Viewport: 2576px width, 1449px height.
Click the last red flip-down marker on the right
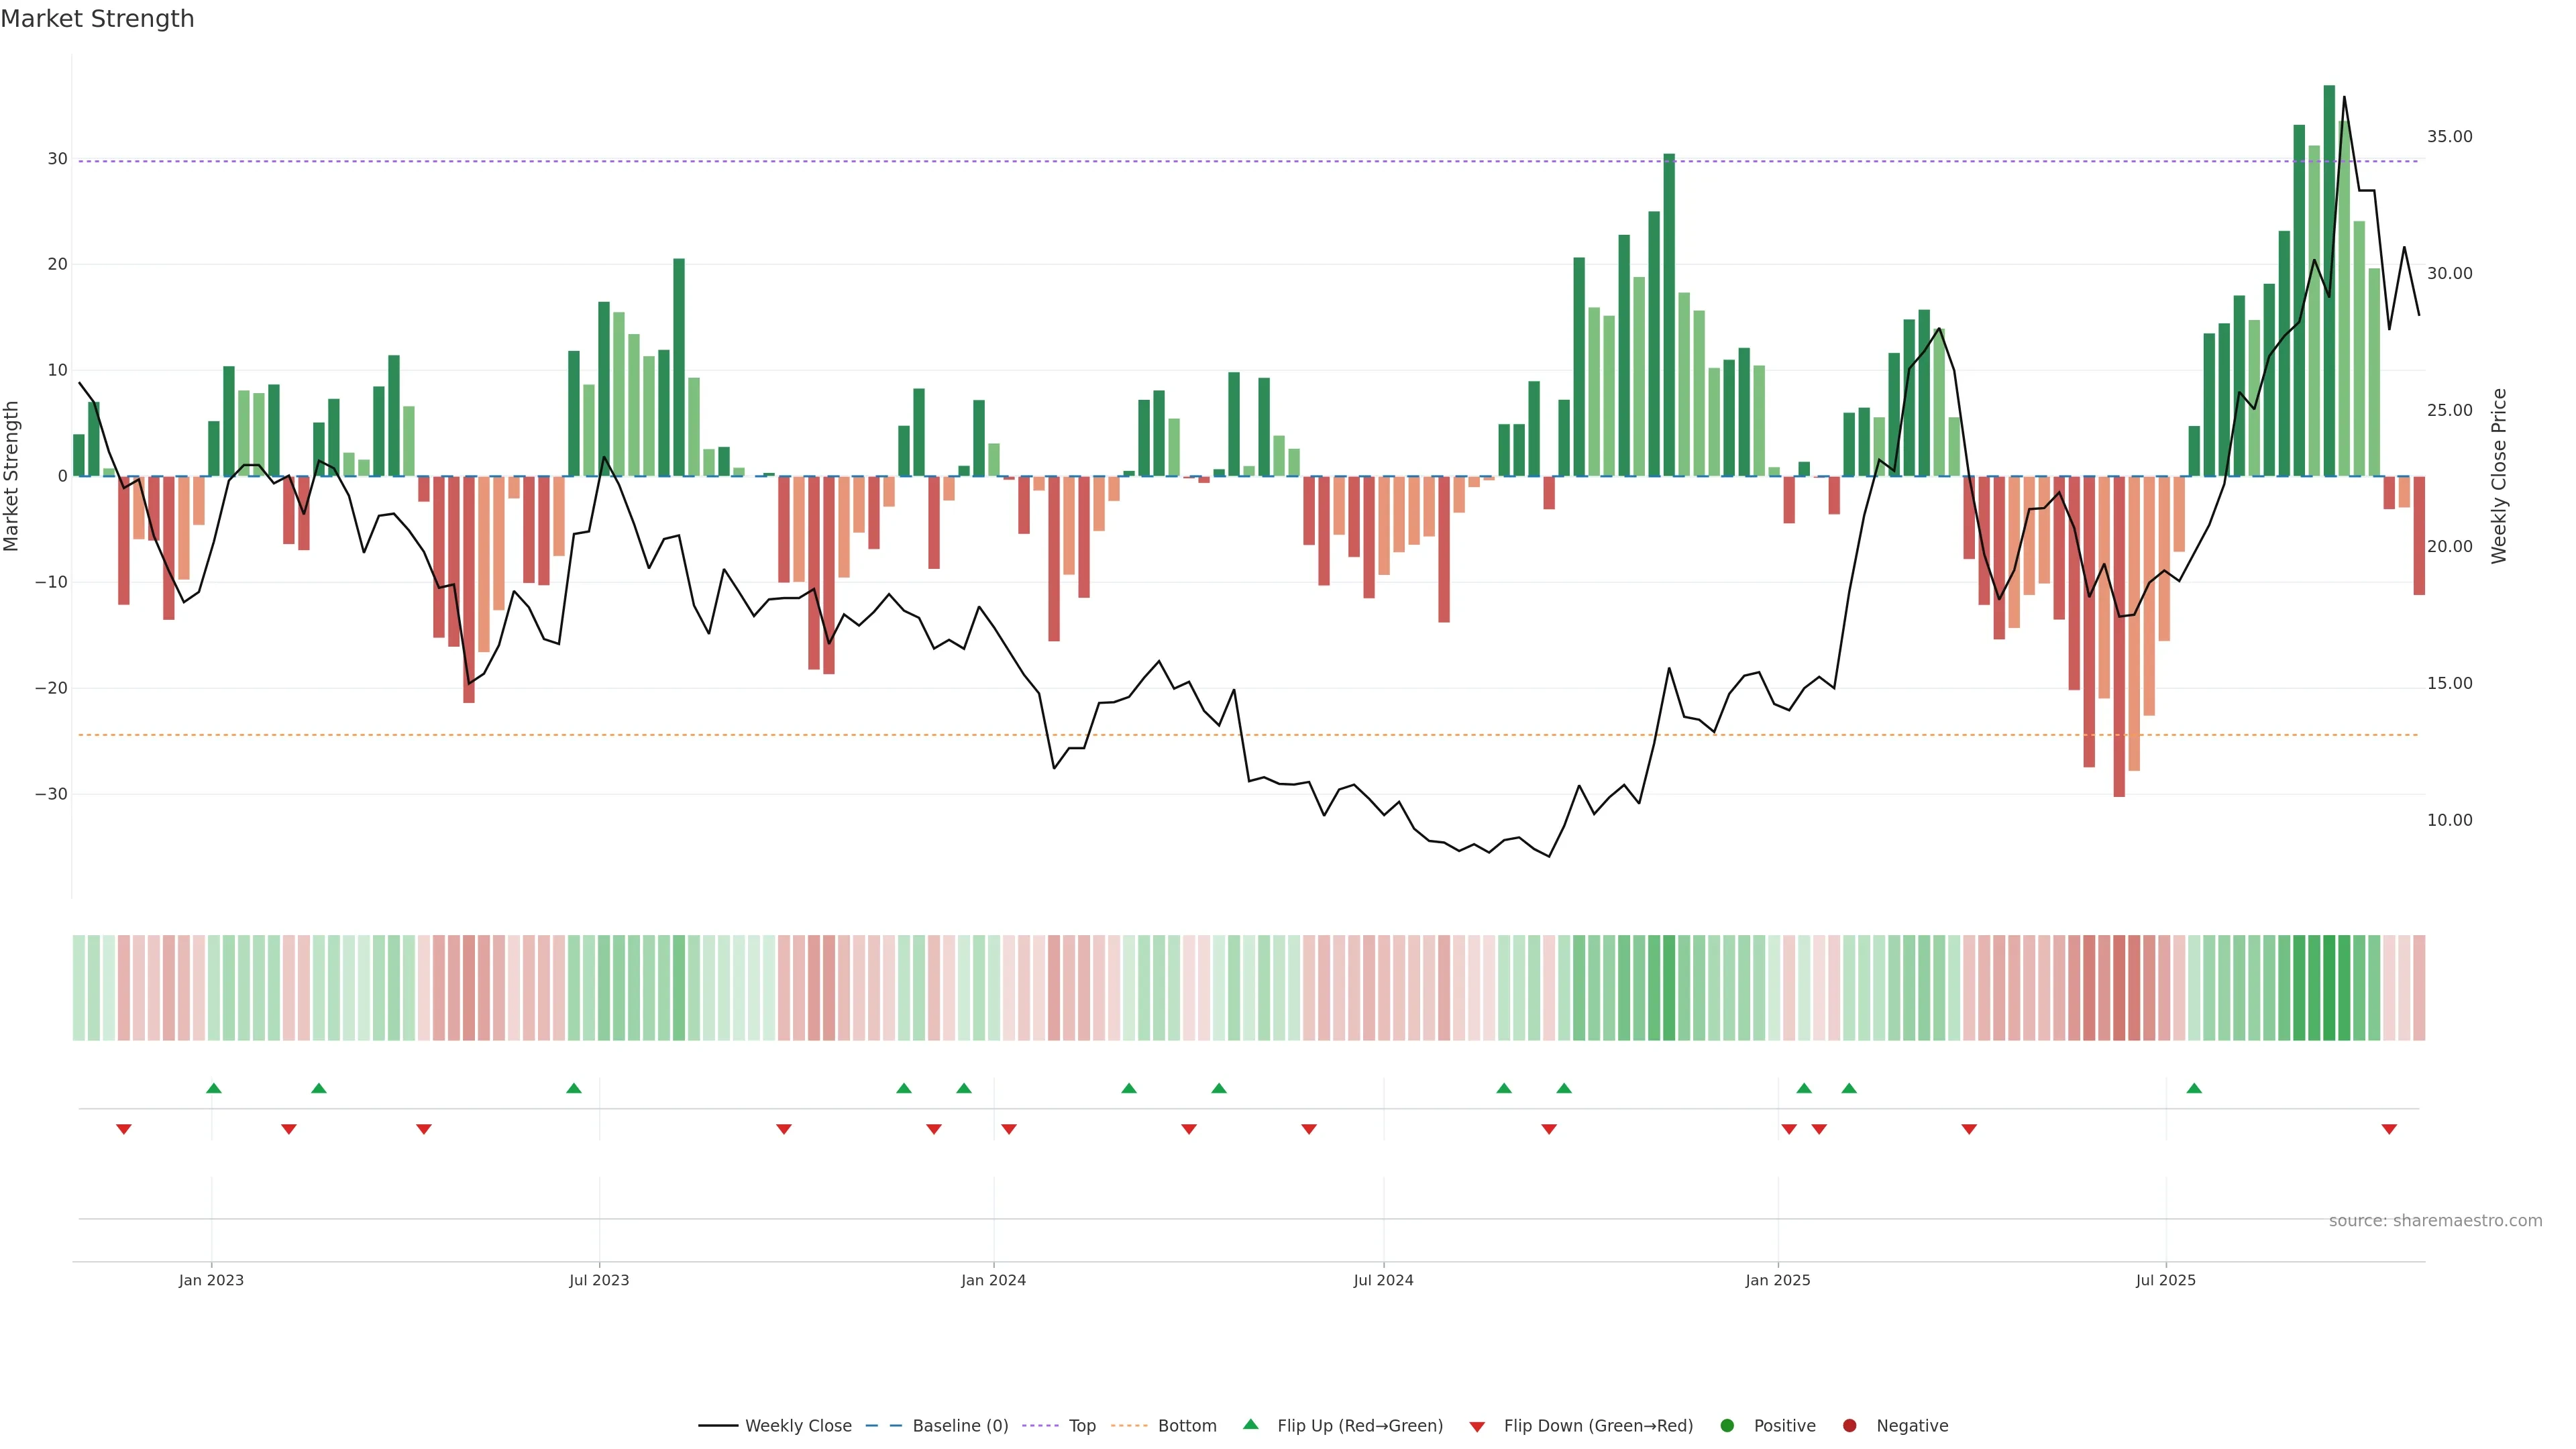pyautogui.click(x=2389, y=1129)
